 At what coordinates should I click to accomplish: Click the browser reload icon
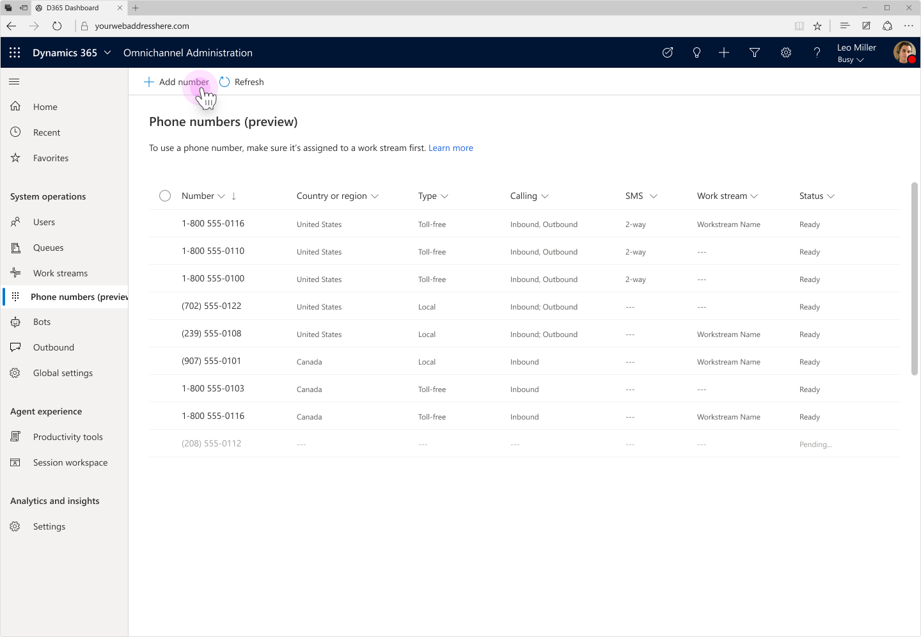coord(57,26)
